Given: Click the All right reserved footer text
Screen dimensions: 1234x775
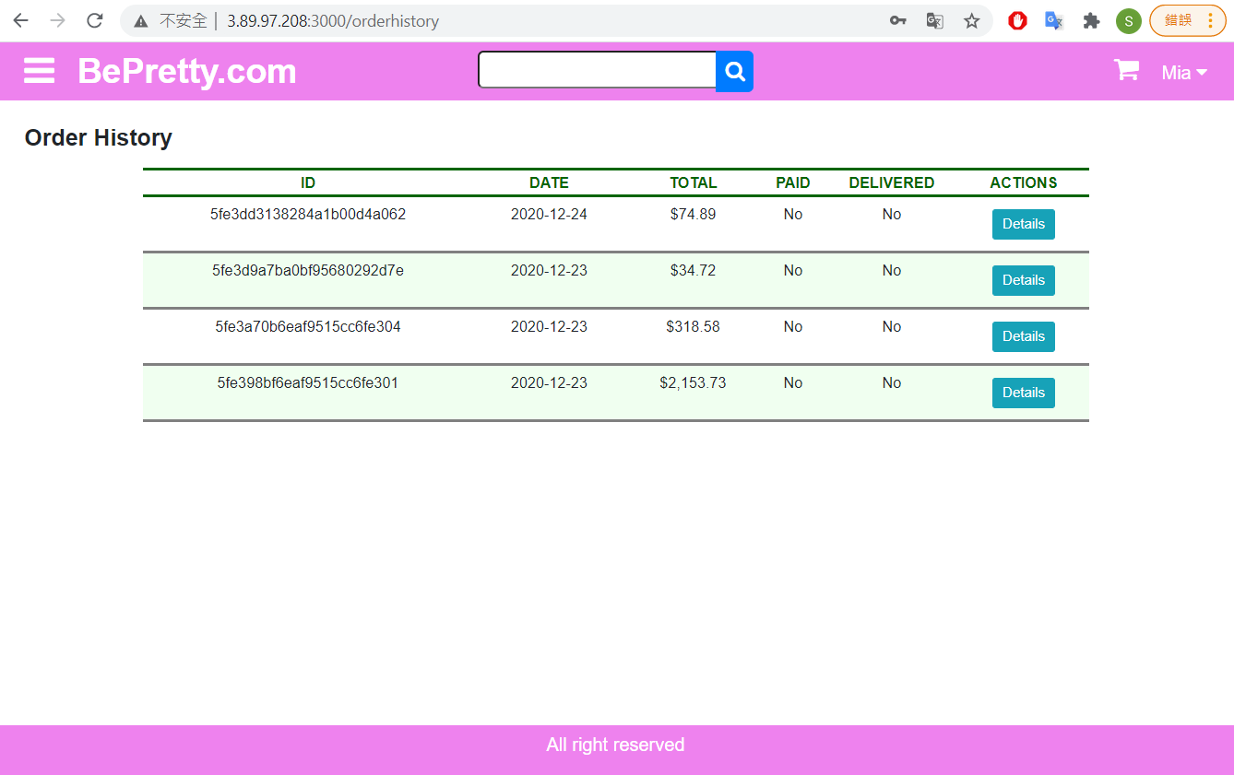Looking at the screenshot, I should tap(615, 745).
